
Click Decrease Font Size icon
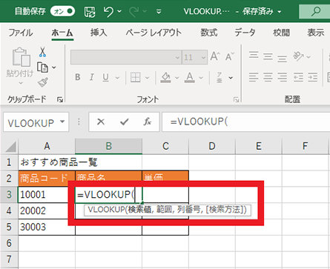230,57
